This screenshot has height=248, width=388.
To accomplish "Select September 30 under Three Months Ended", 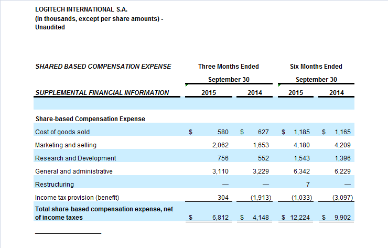I will pos(229,80).
